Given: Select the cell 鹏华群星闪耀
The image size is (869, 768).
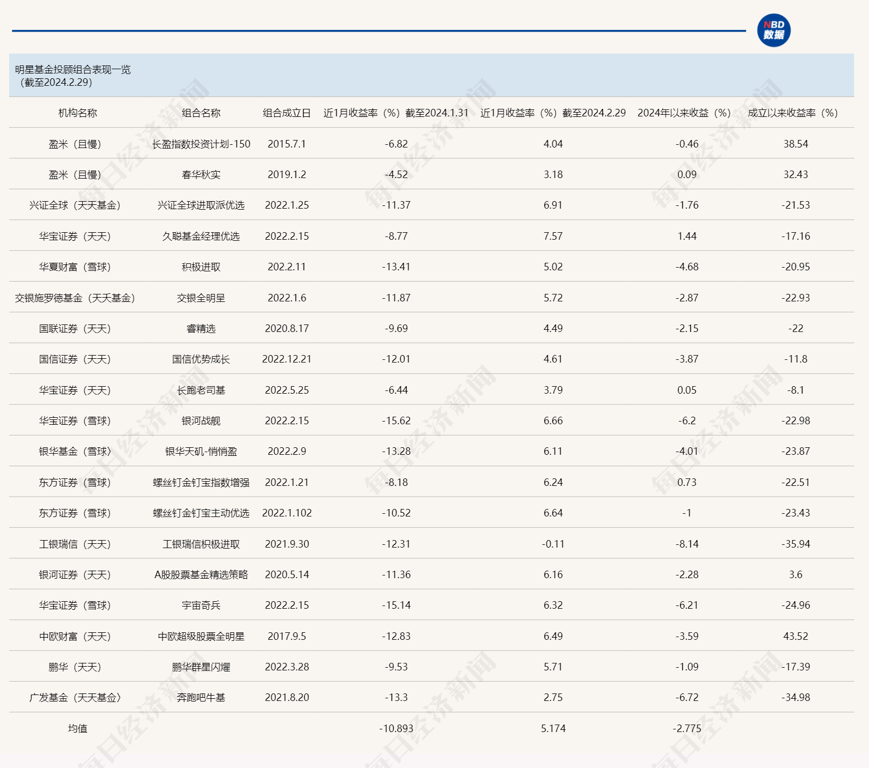Looking at the screenshot, I should click(x=201, y=667).
